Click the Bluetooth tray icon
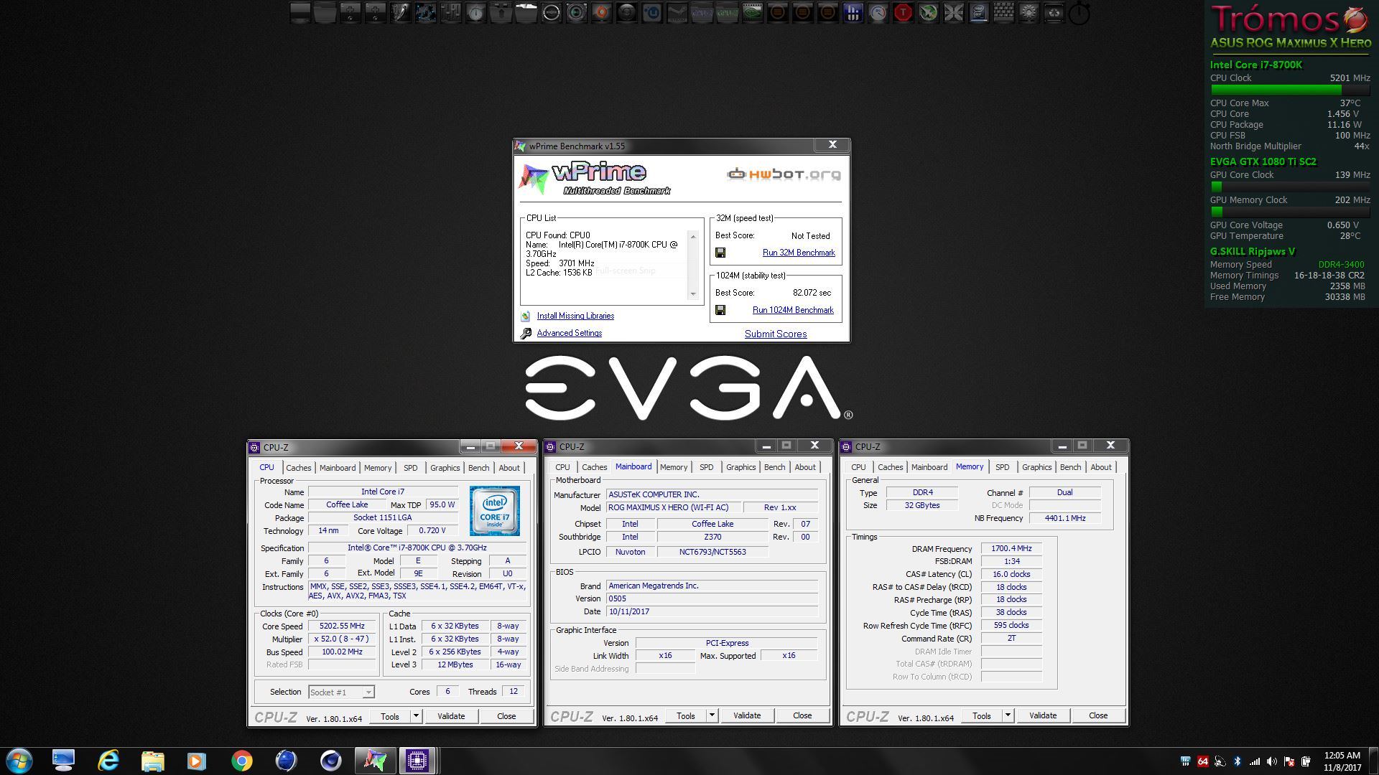This screenshot has height=775, width=1379. (1237, 761)
